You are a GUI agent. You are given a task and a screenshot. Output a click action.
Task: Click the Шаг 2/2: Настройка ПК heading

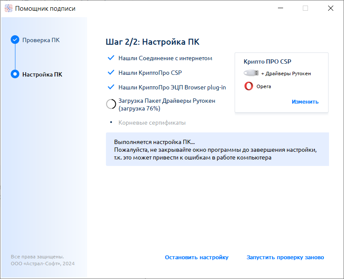(x=152, y=42)
